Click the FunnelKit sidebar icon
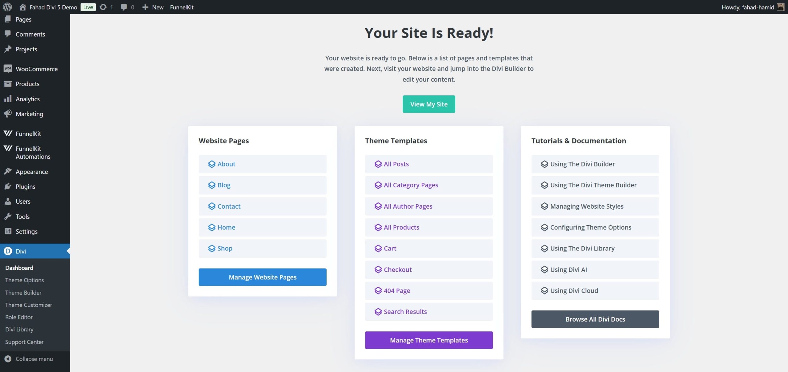Screen dimensions: 788x372 pos(8,134)
